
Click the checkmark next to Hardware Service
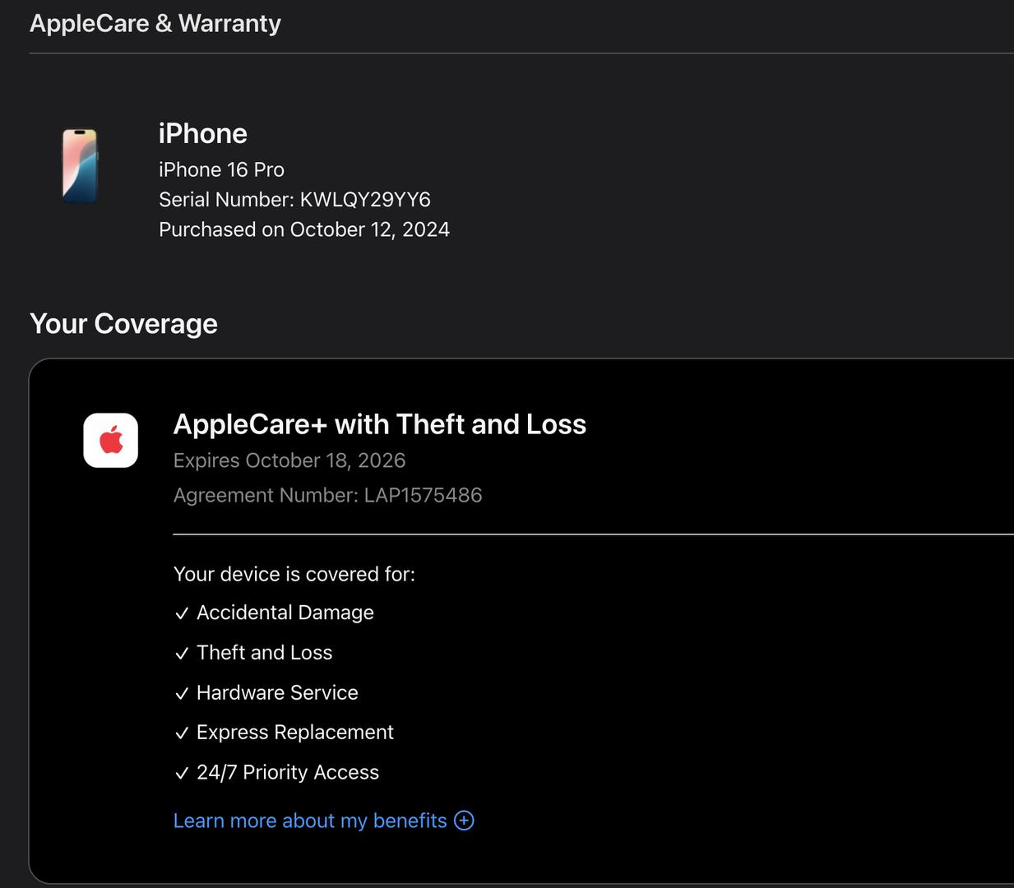click(x=182, y=694)
